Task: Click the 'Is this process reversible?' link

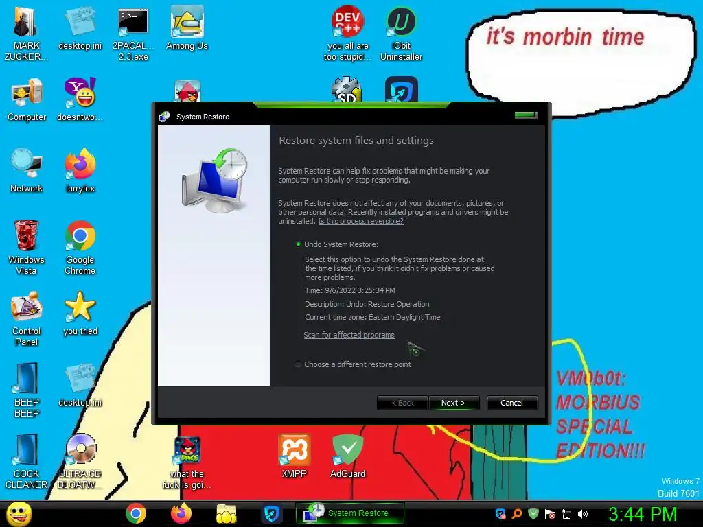Action: point(360,221)
